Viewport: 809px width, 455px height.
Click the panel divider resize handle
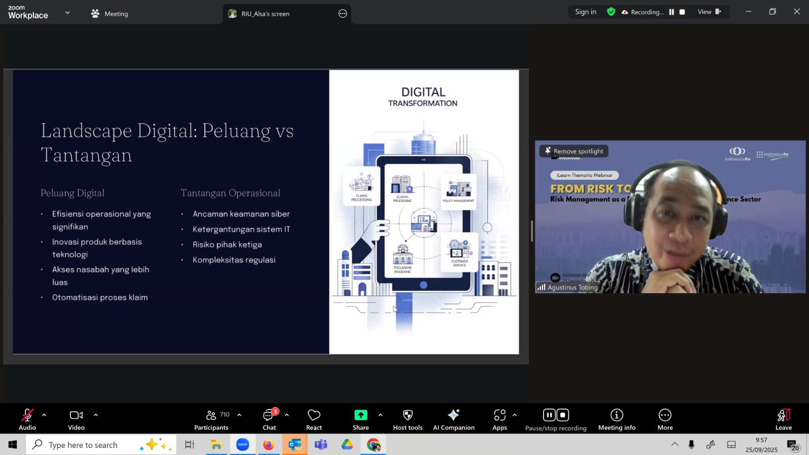click(x=531, y=231)
